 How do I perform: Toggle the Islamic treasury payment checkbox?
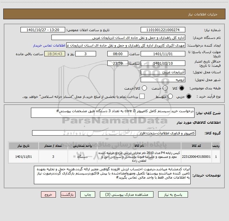pyautogui.click(x=142, y=96)
